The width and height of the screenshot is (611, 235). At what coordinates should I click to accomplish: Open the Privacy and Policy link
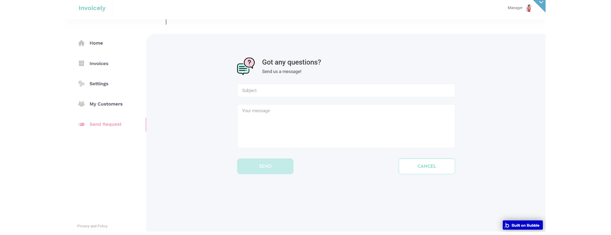(92, 226)
